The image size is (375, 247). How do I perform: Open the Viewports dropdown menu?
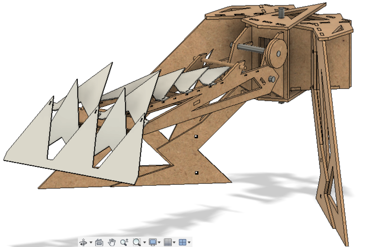[189, 242]
